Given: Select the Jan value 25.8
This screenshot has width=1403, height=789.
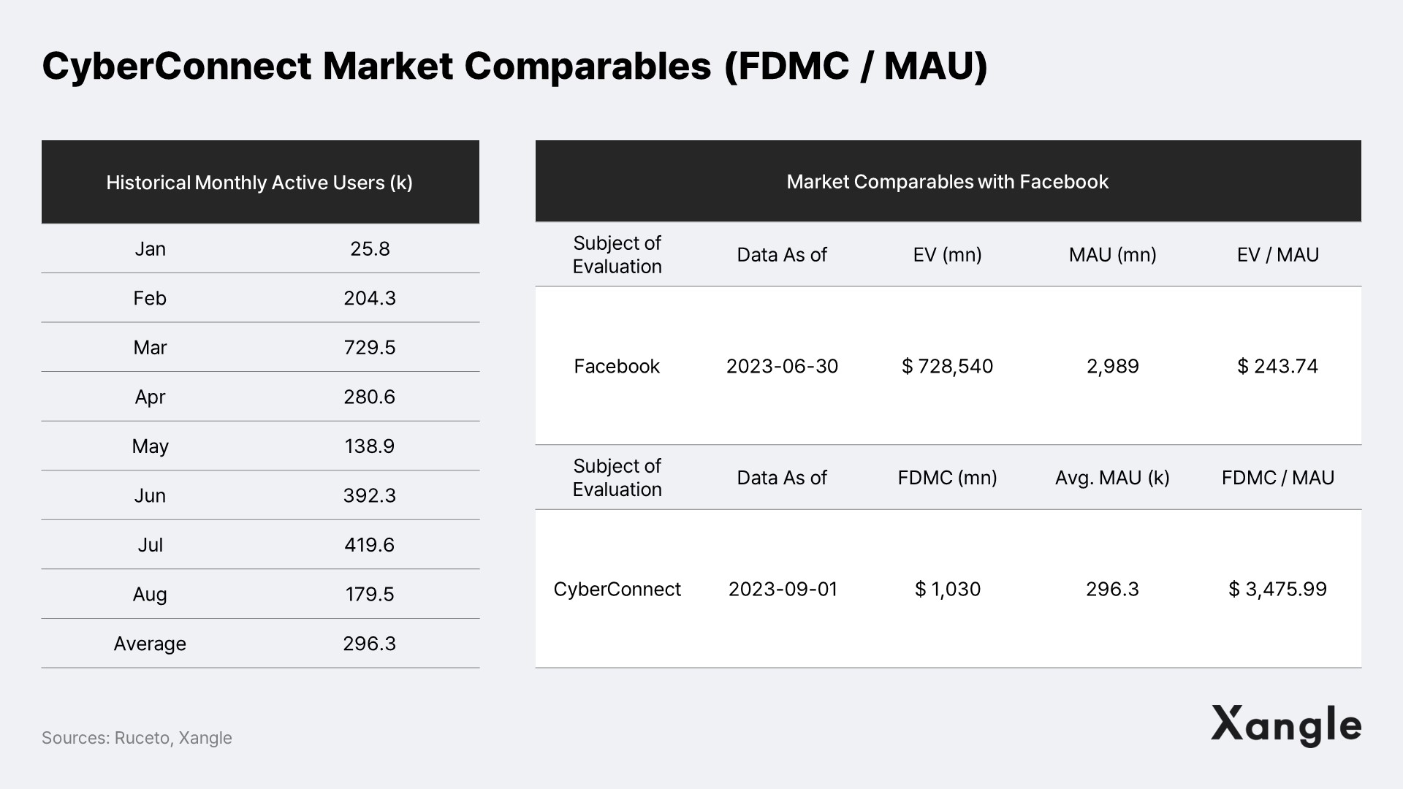Looking at the screenshot, I should [x=370, y=249].
